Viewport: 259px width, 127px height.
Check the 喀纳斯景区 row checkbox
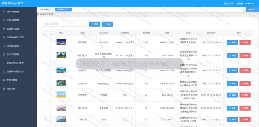click(x=46, y=84)
